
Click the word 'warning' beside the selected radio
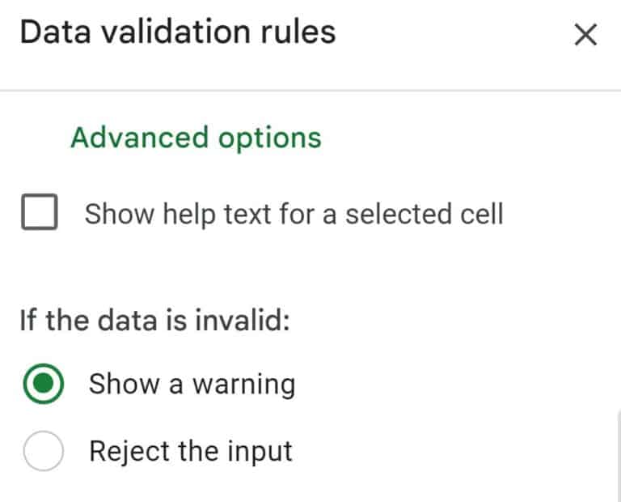tap(244, 385)
